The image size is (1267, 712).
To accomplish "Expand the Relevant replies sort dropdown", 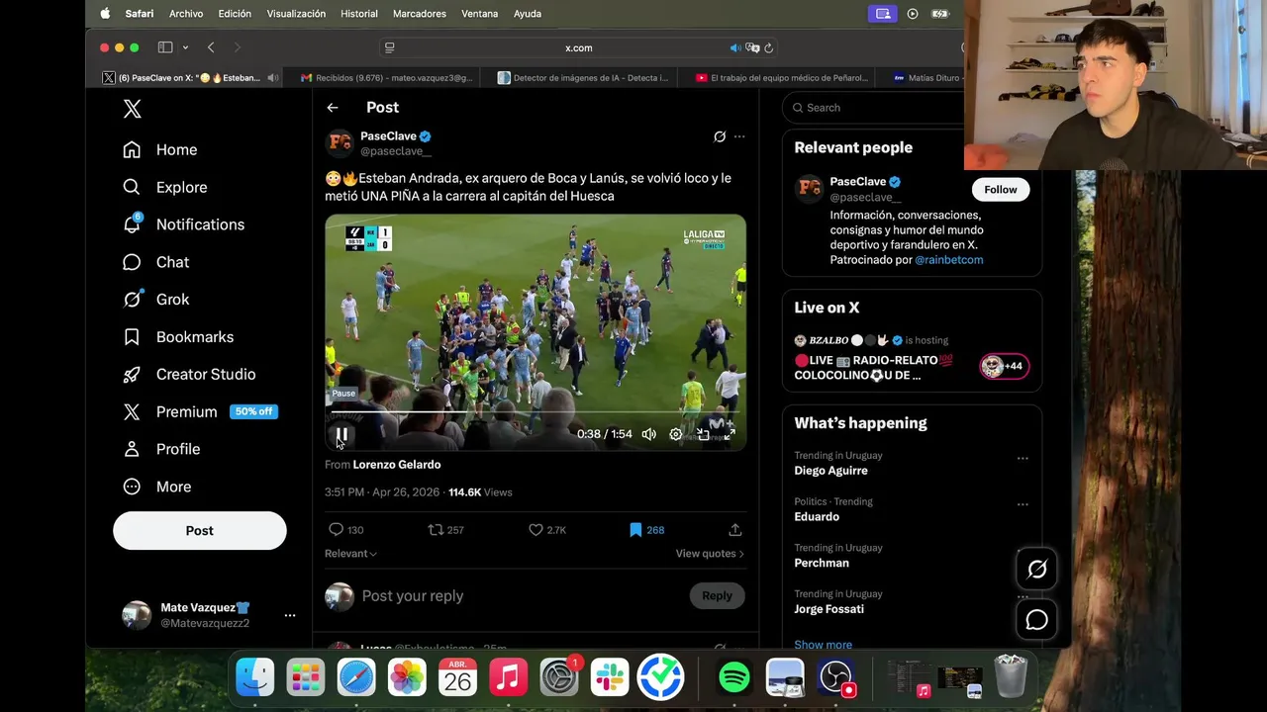I will point(350,554).
